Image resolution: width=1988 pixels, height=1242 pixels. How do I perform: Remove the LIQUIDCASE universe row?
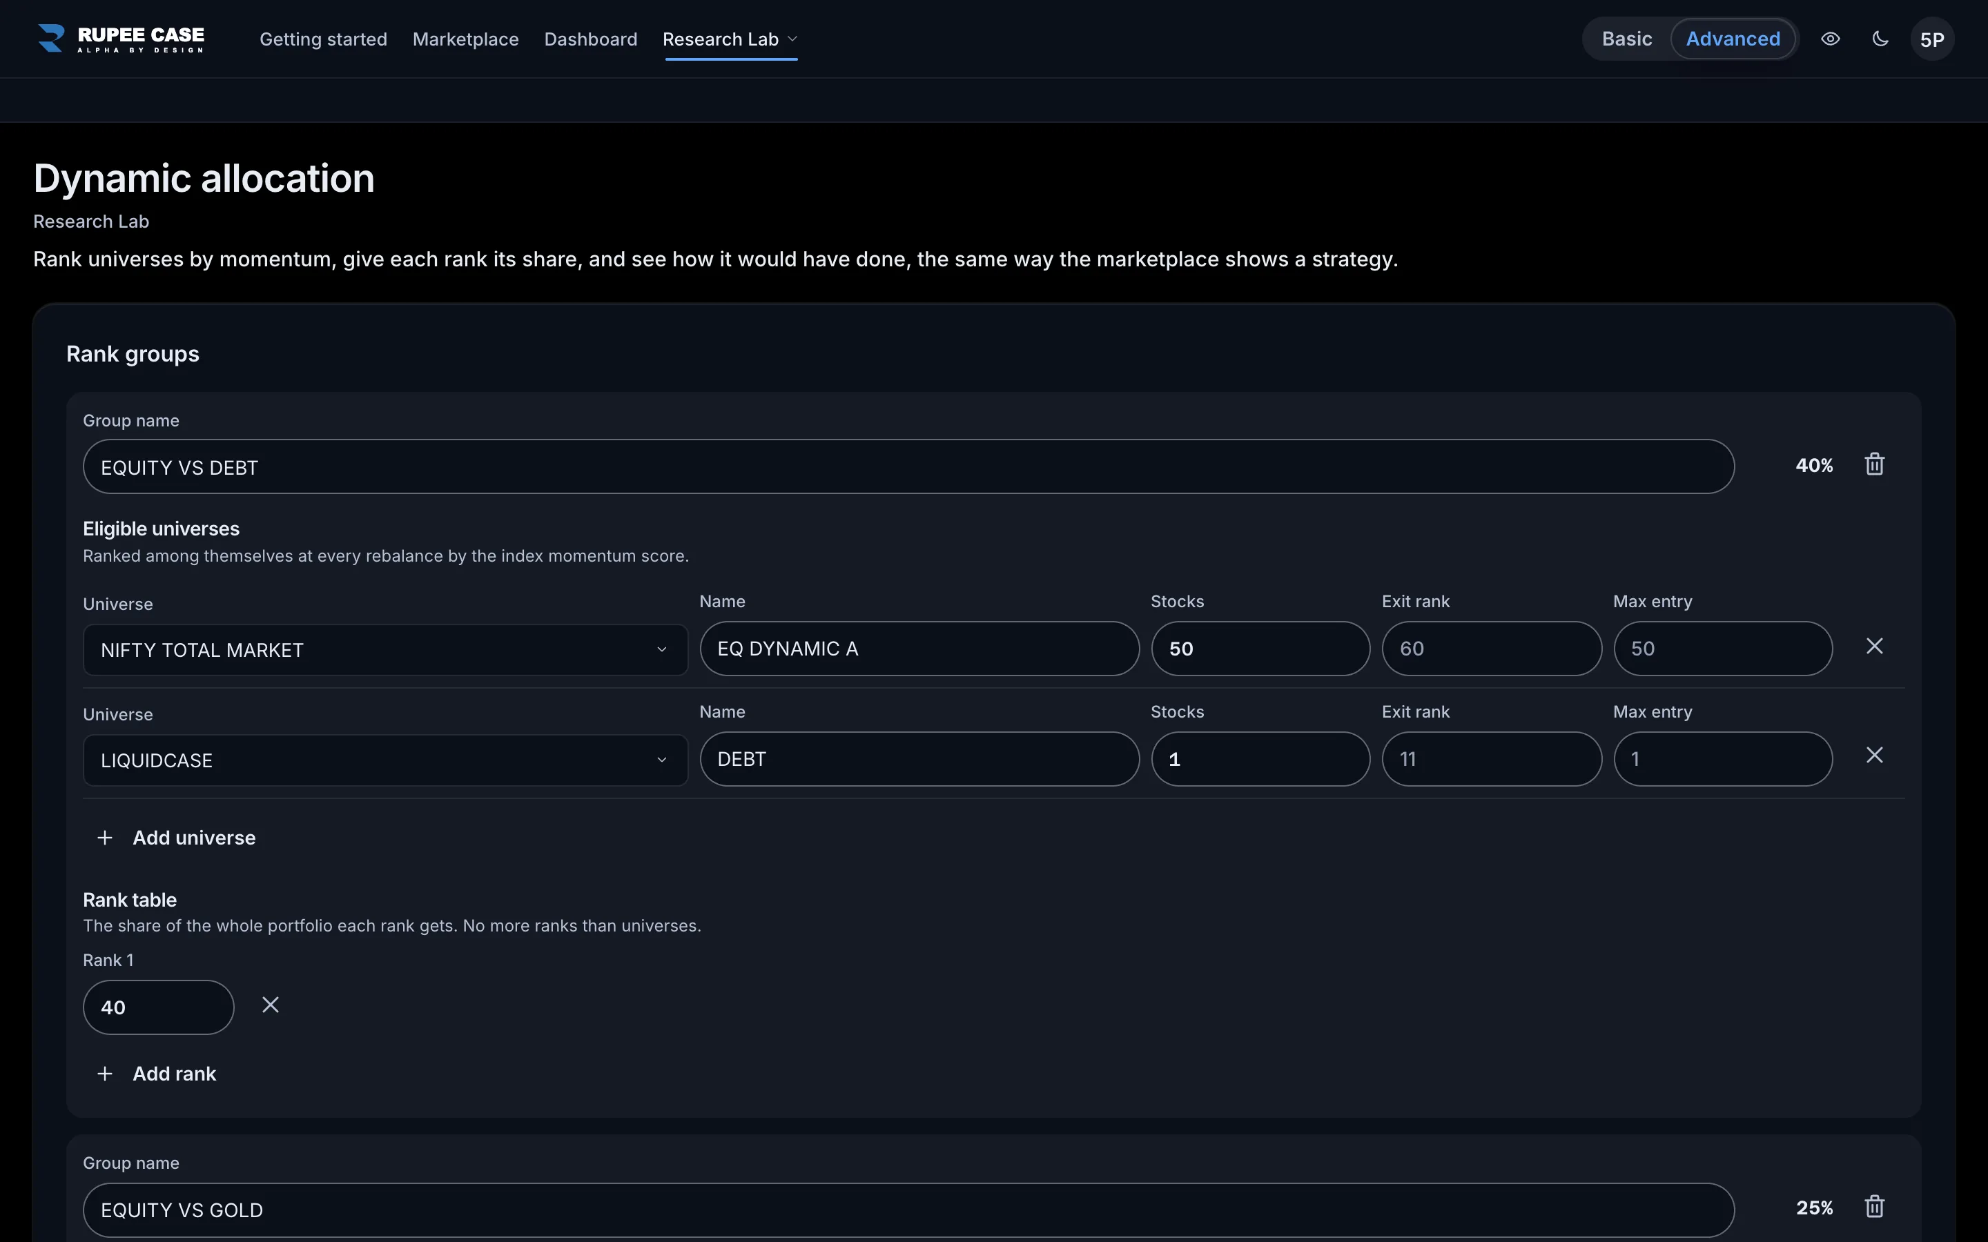1874,756
